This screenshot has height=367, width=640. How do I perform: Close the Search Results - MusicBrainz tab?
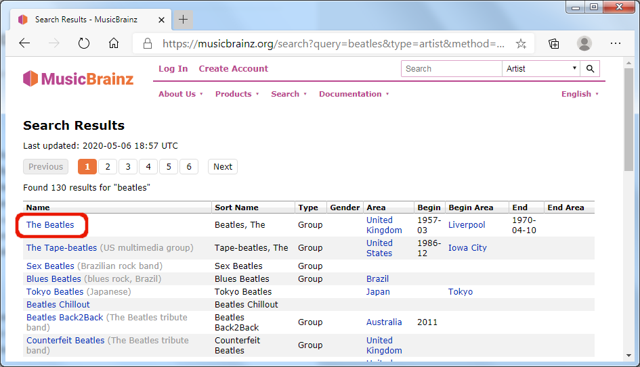[162, 20]
